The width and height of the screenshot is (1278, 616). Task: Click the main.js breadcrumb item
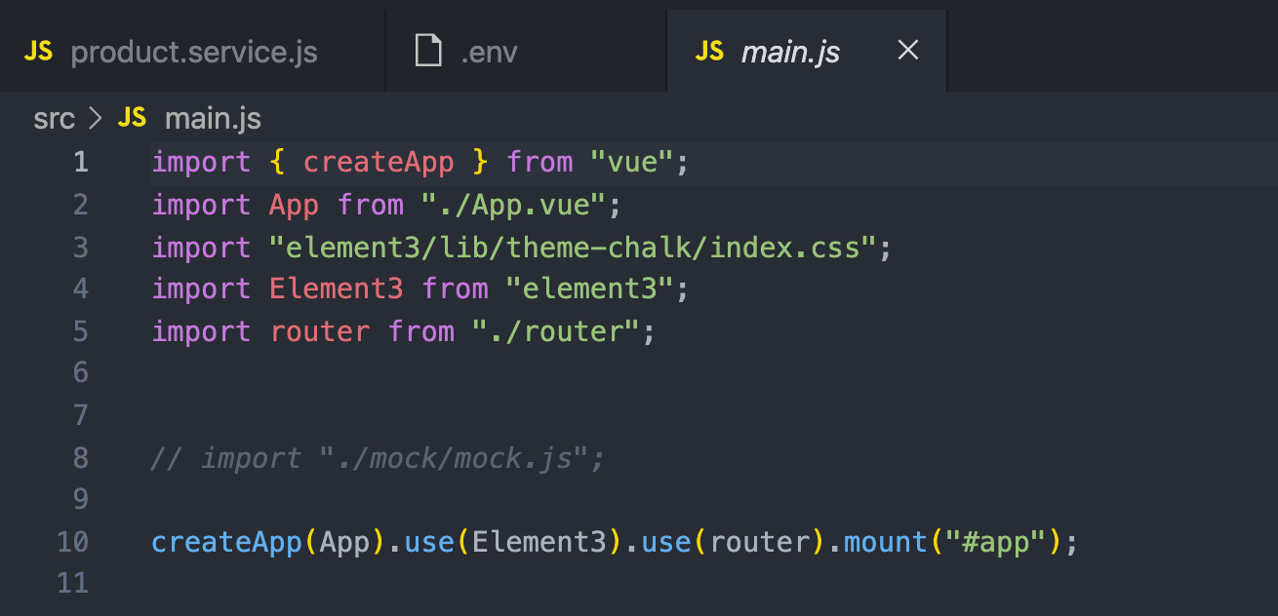point(213,119)
